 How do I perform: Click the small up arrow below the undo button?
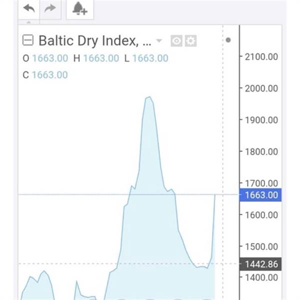(x=28, y=22)
